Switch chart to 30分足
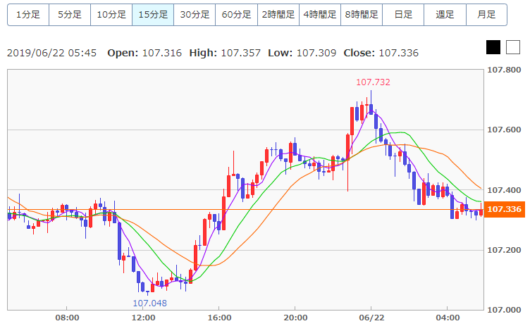The width and height of the screenshot is (530, 326). [x=195, y=15]
